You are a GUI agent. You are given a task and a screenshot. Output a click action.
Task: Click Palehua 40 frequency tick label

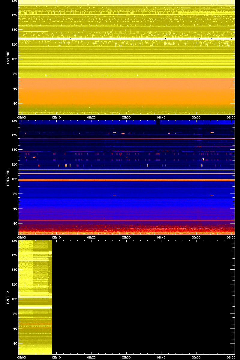(x=15, y=343)
